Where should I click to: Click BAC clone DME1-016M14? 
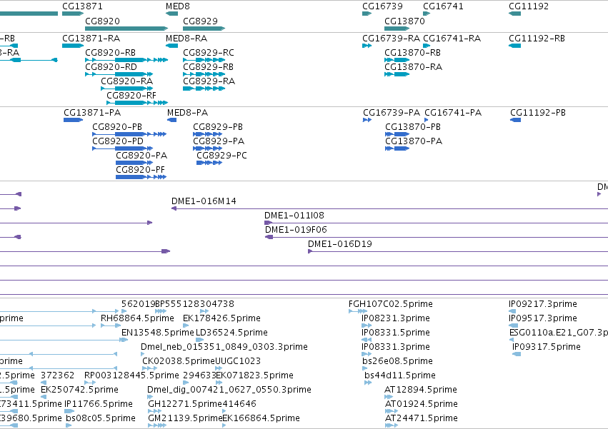point(204,201)
